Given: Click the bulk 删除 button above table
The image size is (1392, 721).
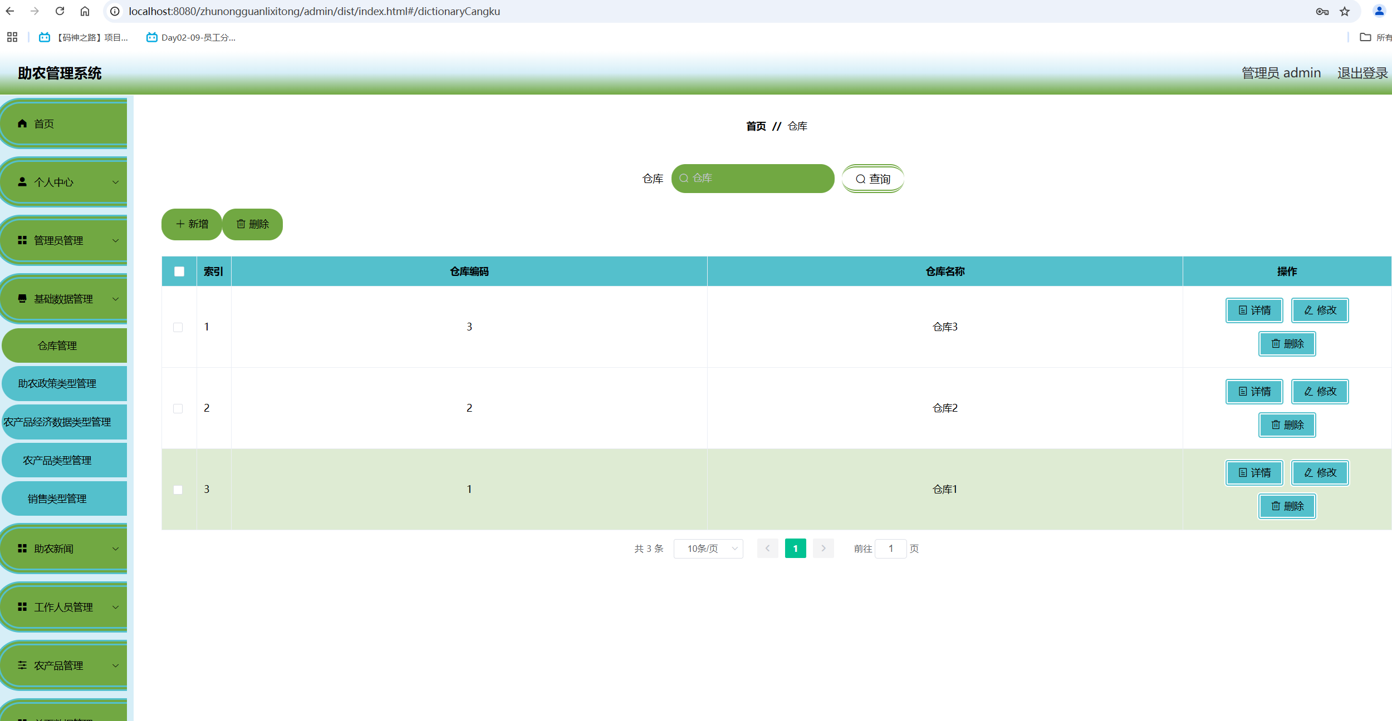Looking at the screenshot, I should click(253, 224).
